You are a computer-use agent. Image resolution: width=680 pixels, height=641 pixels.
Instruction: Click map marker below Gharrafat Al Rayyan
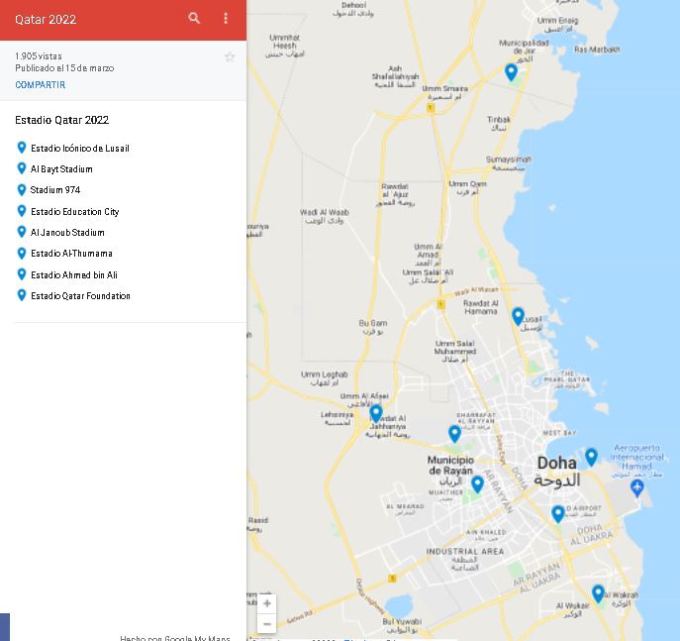coord(454,434)
